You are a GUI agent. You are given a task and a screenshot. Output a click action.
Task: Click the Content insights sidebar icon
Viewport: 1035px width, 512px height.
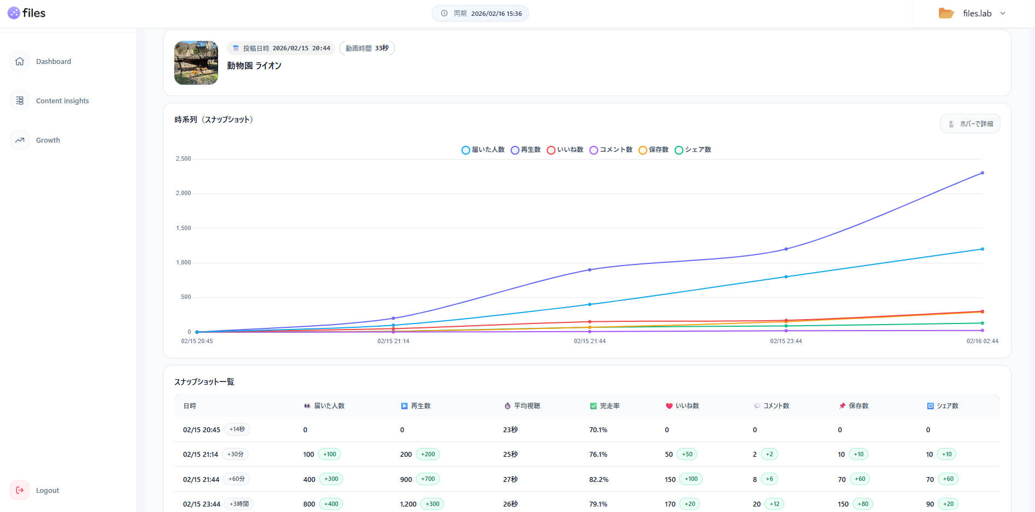(x=20, y=101)
